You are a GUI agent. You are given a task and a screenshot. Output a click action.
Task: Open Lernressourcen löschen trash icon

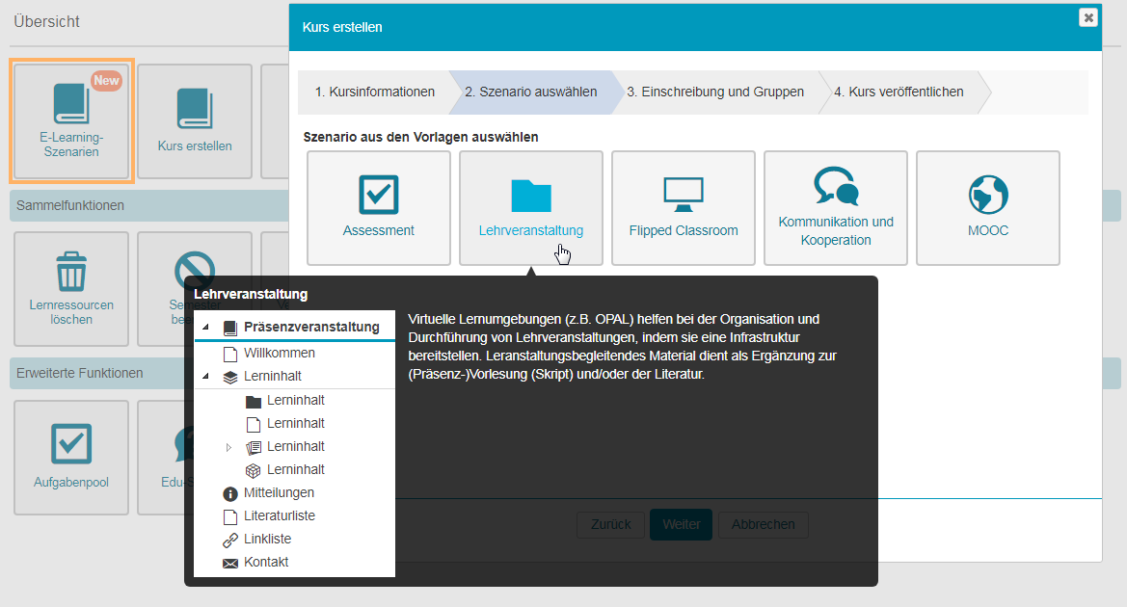coord(71,271)
